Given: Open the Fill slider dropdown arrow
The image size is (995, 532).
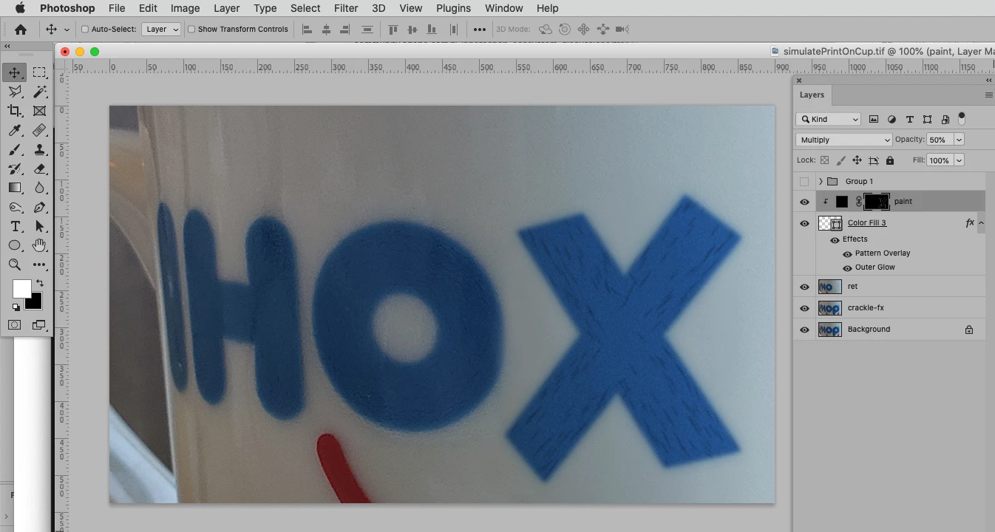Looking at the screenshot, I should [x=960, y=160].
